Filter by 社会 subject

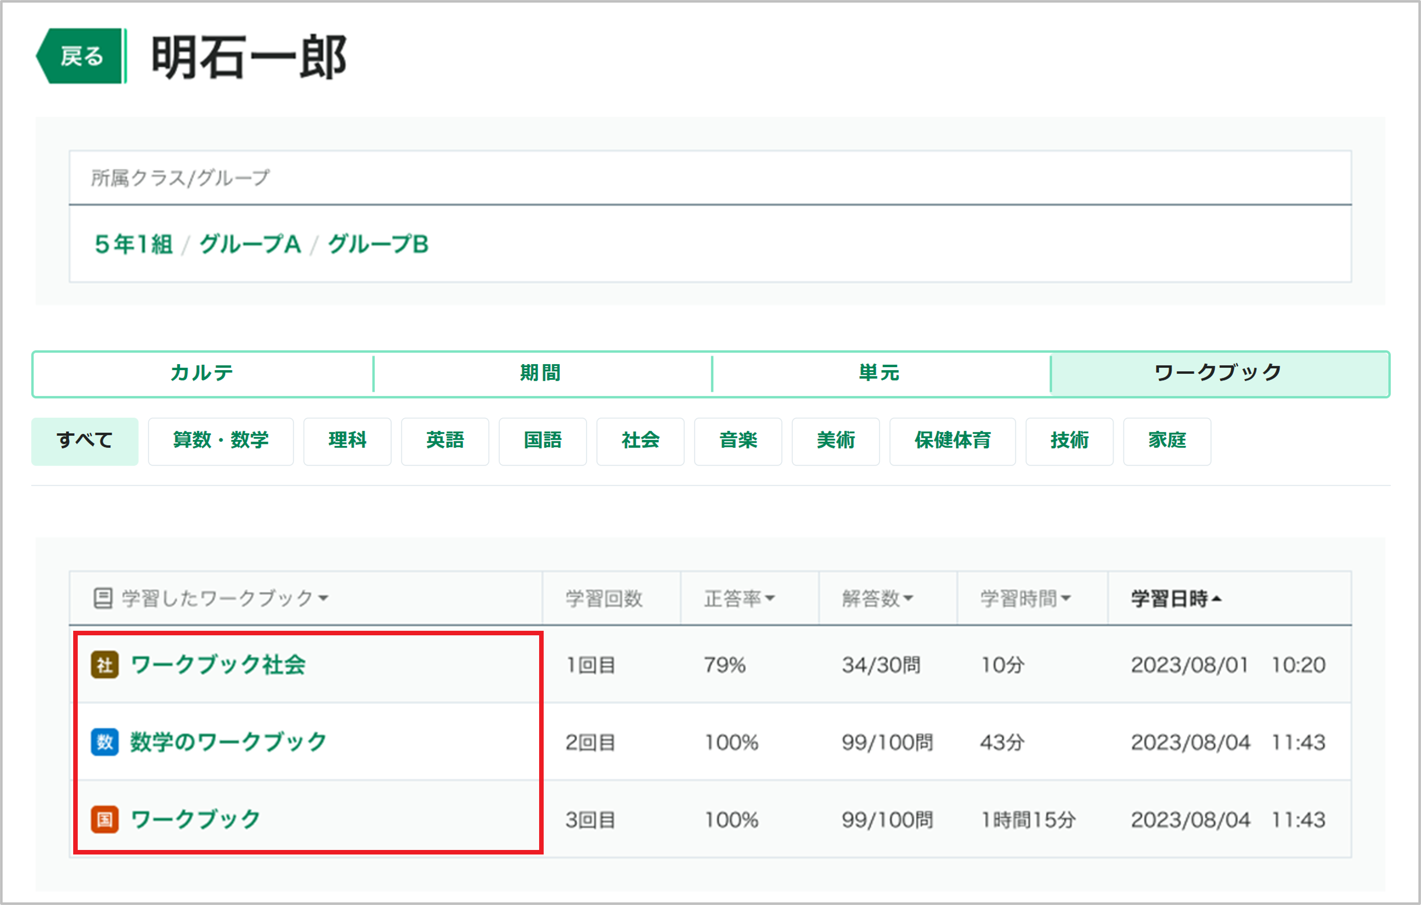point(640,441)
